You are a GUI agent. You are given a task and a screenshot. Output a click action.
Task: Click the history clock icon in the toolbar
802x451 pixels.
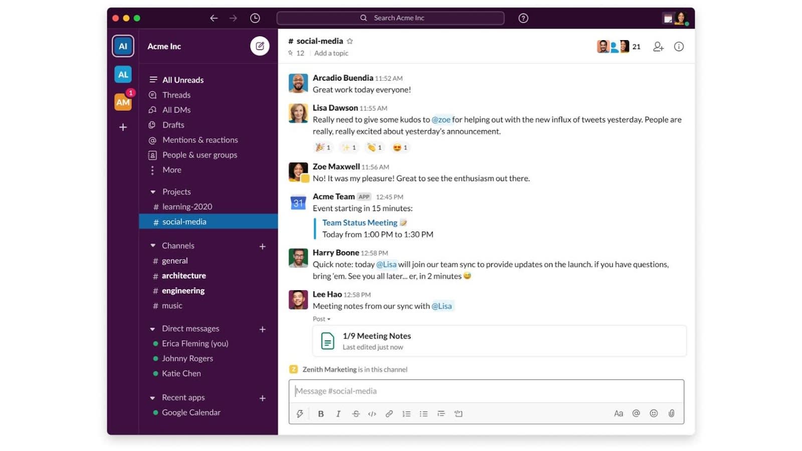[255, 18]
